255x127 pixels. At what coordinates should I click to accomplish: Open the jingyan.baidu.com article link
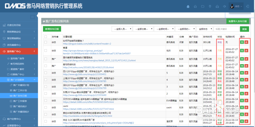click(87, 44)
